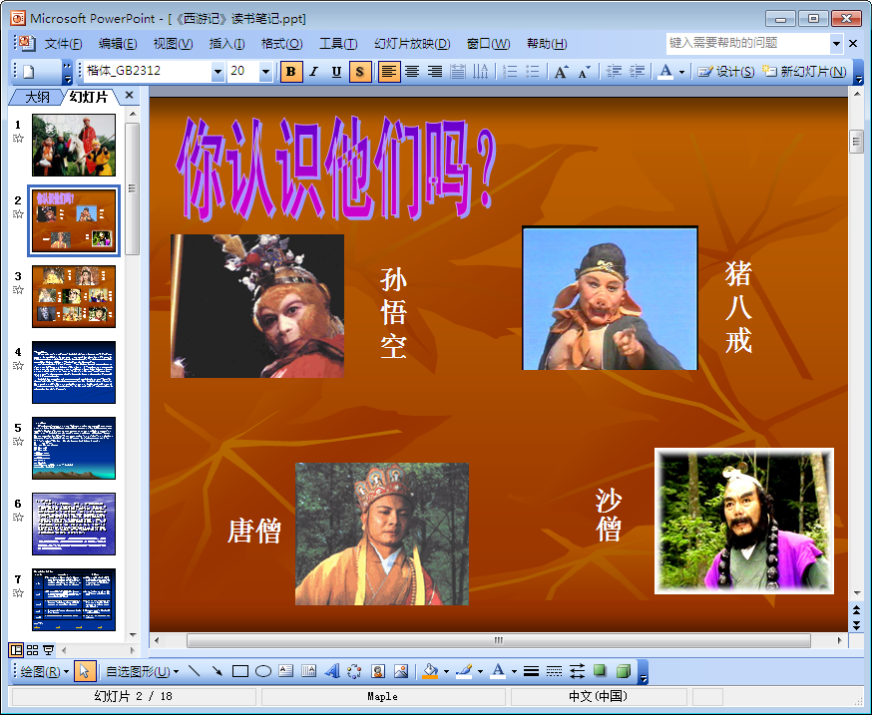Click Increase Font Size icon
This screenshot has width=872, height=715.
tap(561, 72)
